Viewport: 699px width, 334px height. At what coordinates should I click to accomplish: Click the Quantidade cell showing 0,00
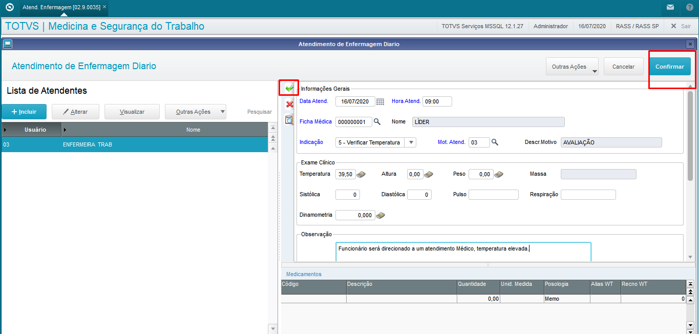478,299
